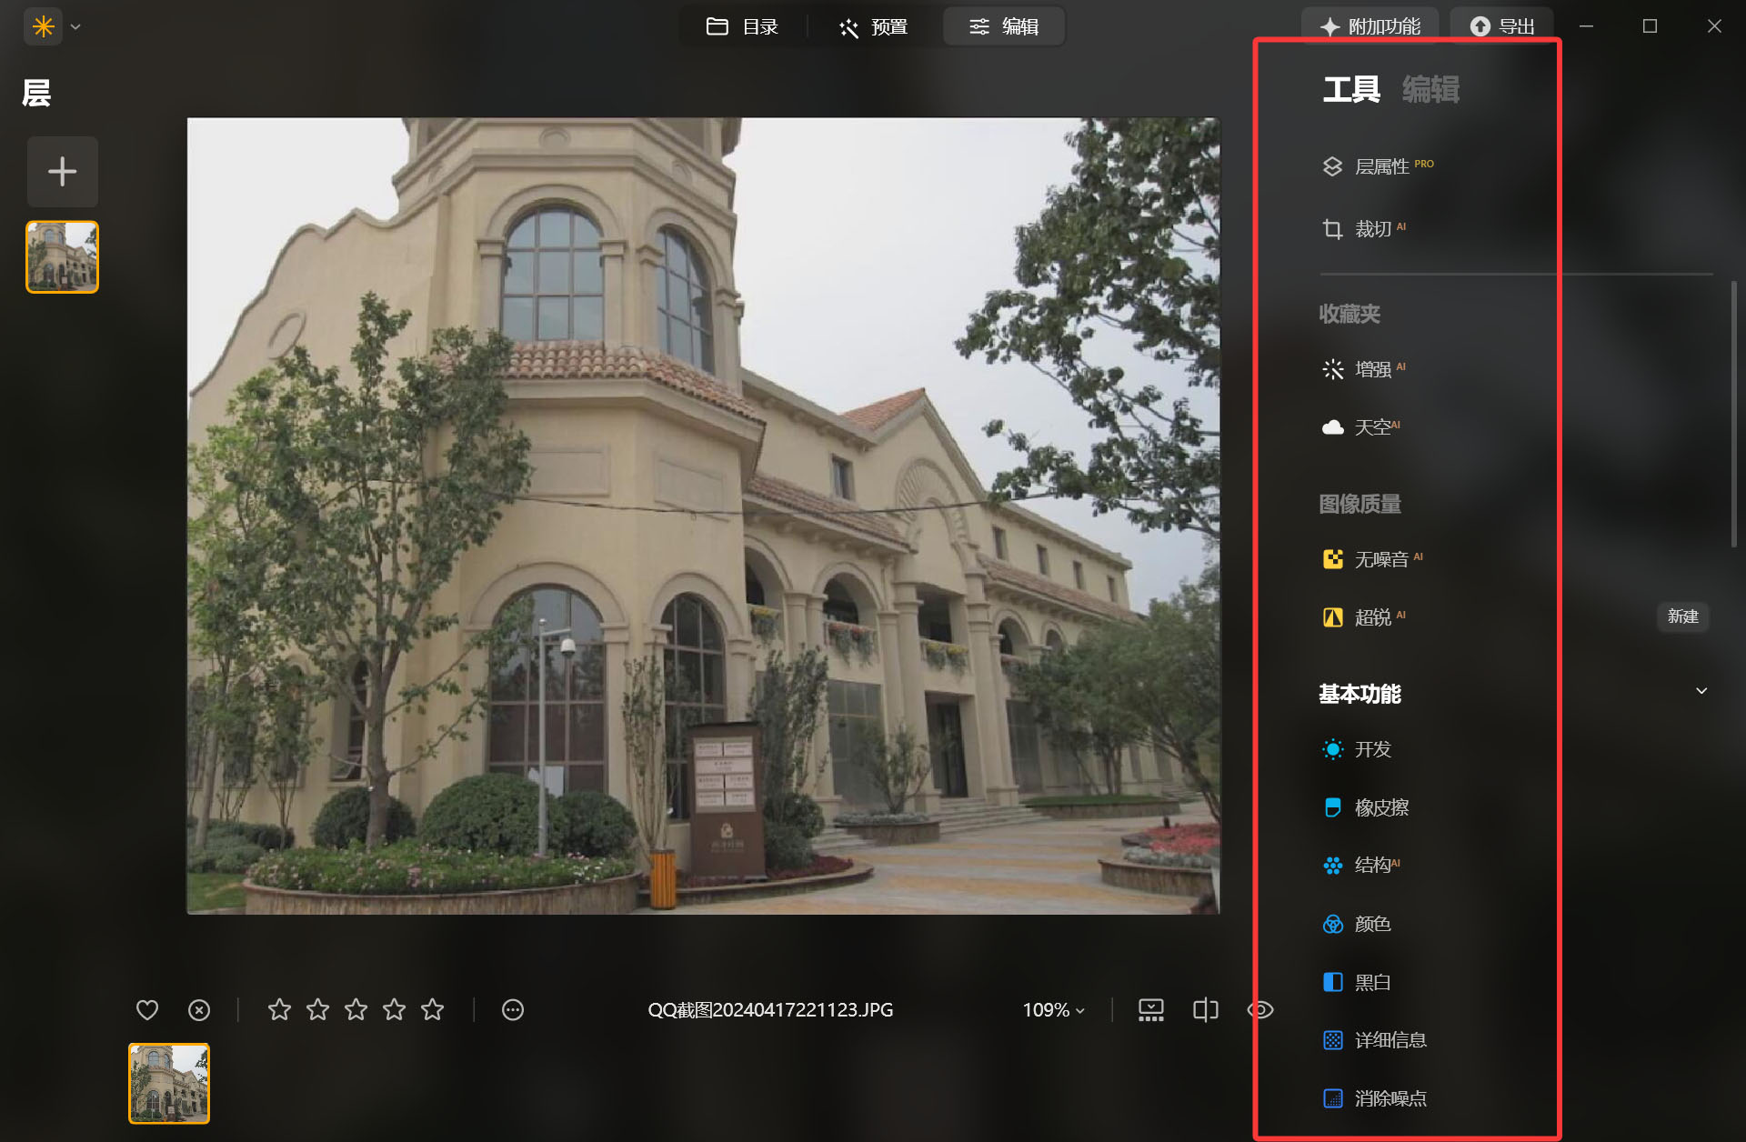Collapse the 基本功能 section chevron
The image size is (1746, 1142).
click(x=1701, y=691)
